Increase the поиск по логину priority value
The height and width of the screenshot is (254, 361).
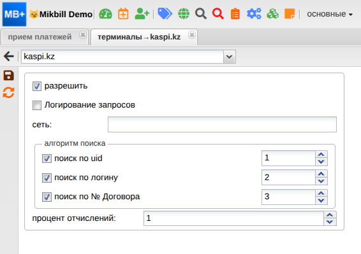coord(321,174)
